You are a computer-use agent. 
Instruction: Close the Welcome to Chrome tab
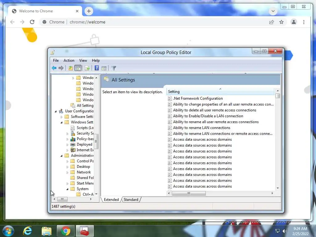click(x=77, y=11)
